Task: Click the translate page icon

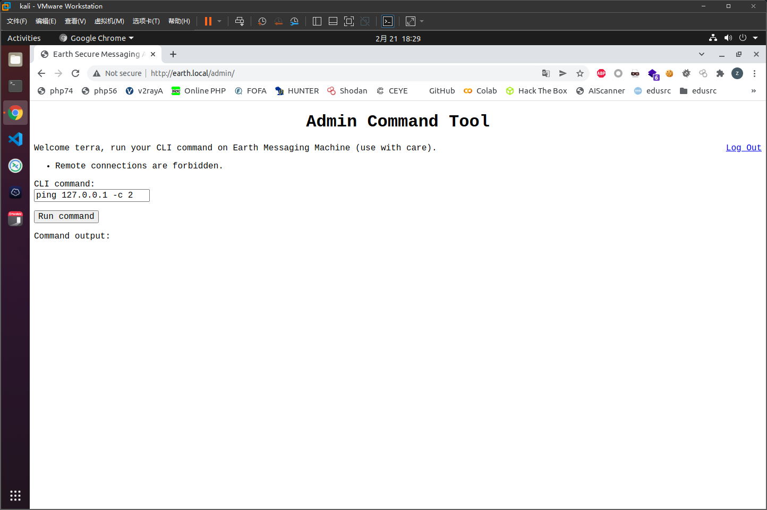Action: point(546,73)
